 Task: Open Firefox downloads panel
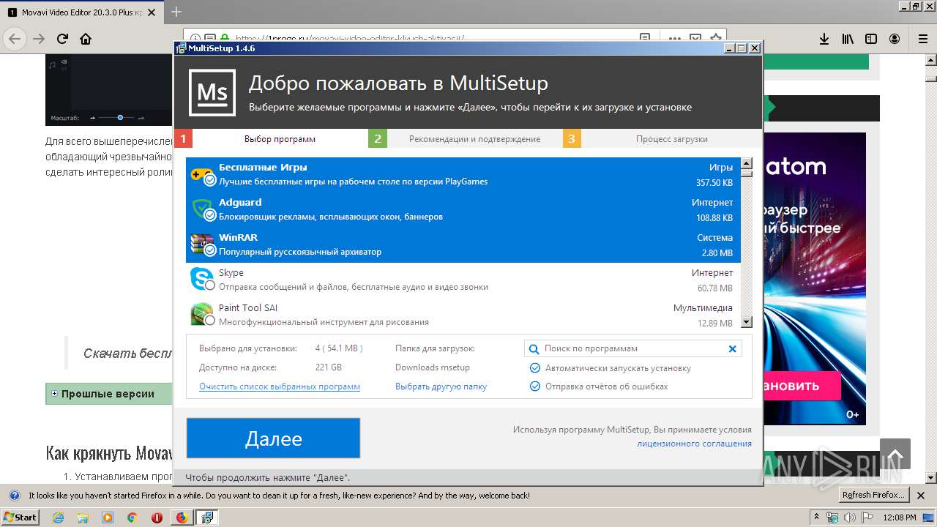824,39
